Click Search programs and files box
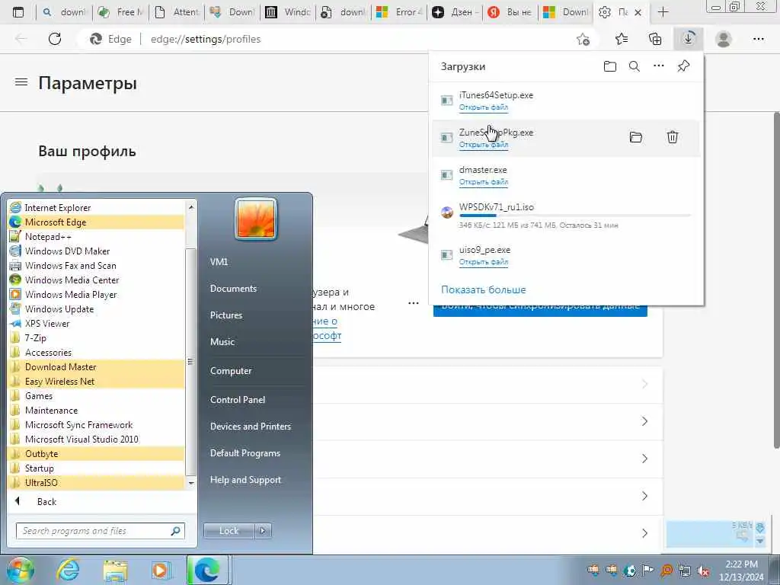This screenshot has width=780, height=585. [x=100, y=531]
